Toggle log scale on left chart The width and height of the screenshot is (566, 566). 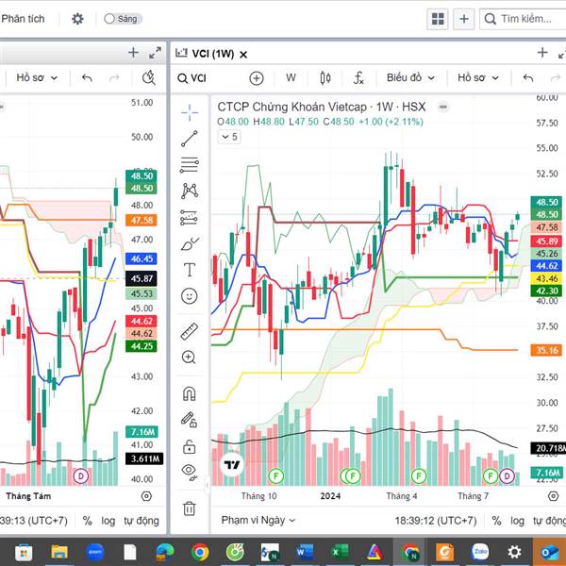[108, 521]
